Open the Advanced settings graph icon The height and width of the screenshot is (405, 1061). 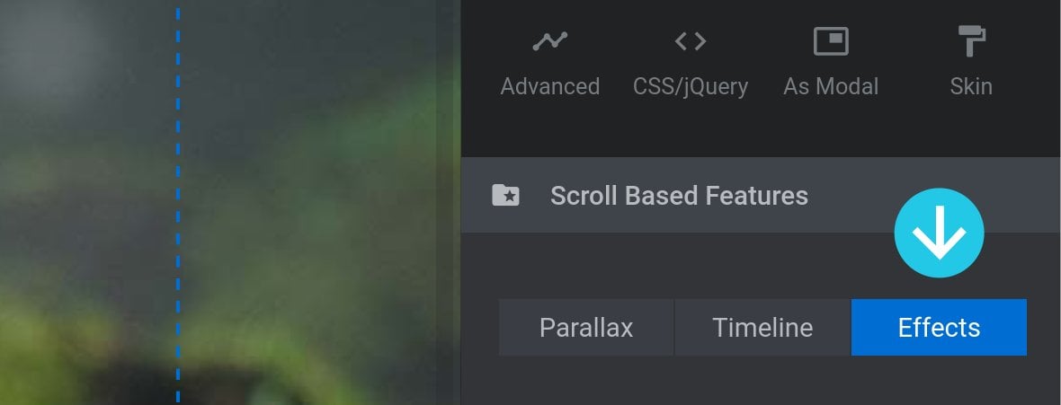pyautogui.click(x=549, y=42)
